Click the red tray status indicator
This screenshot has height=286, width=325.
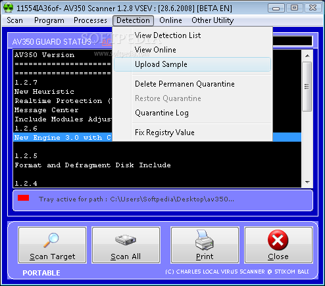tap(23, 197)
